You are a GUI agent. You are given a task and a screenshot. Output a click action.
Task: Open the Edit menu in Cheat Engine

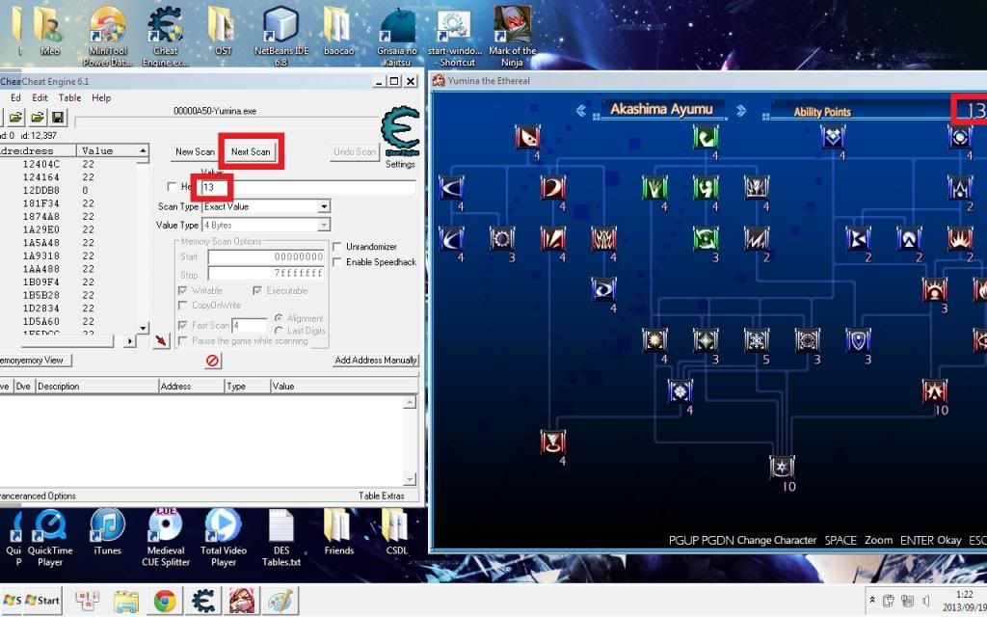pyautogui.click(x=40, y=98)
